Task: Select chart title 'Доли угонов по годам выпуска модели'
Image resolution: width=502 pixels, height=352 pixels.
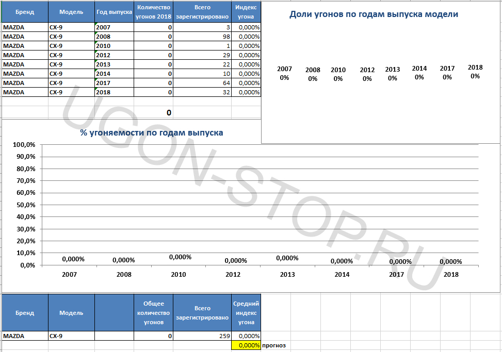Action: [374, 14]
